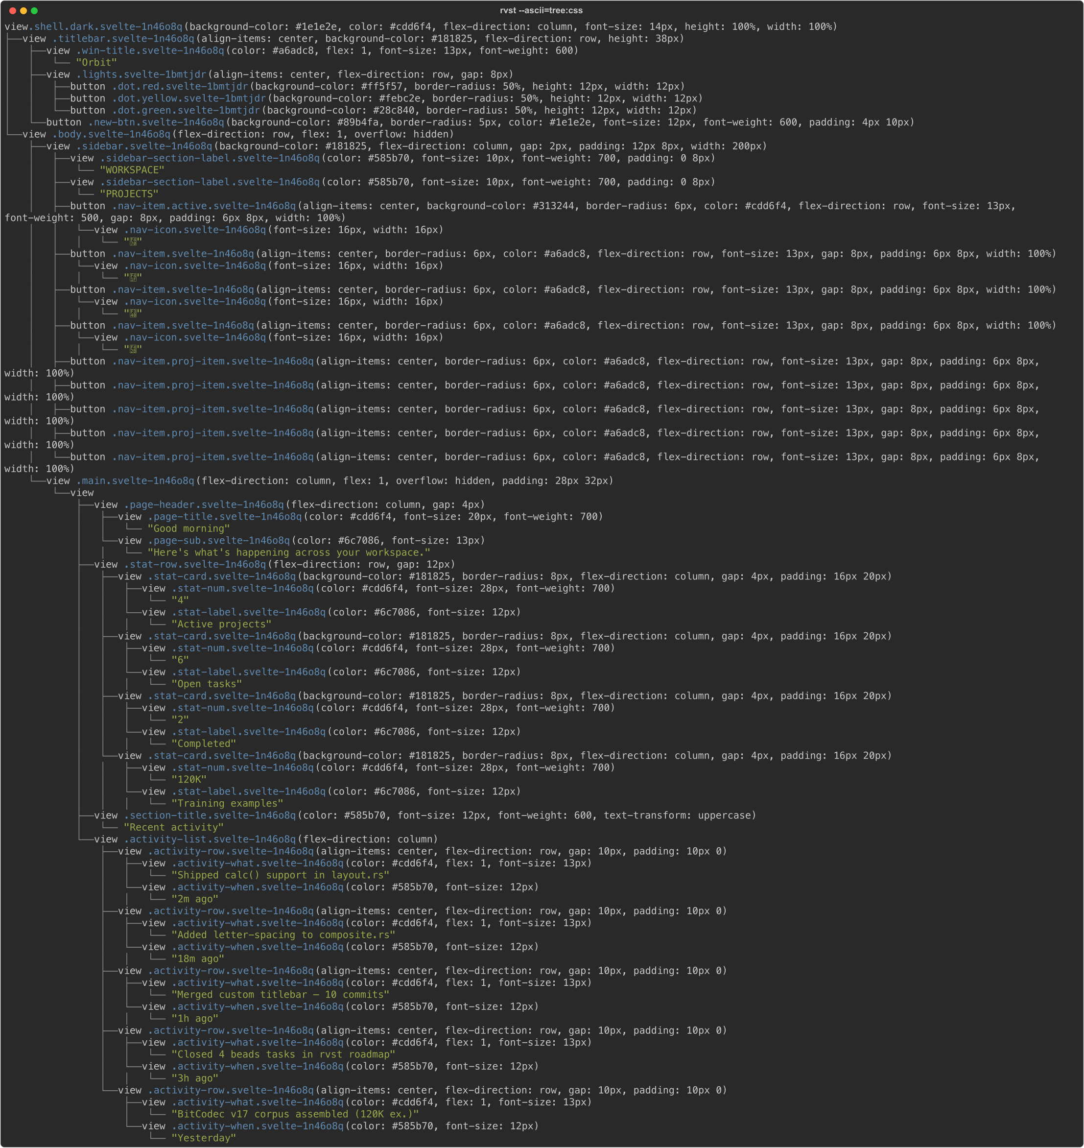Click the ".win-title.svelte-1n46o8q" class text
This screenshot has height=1148, width=1084.
tap(150, 51)
